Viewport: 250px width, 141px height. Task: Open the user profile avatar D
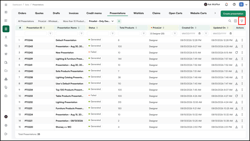(x=241, y=4)
